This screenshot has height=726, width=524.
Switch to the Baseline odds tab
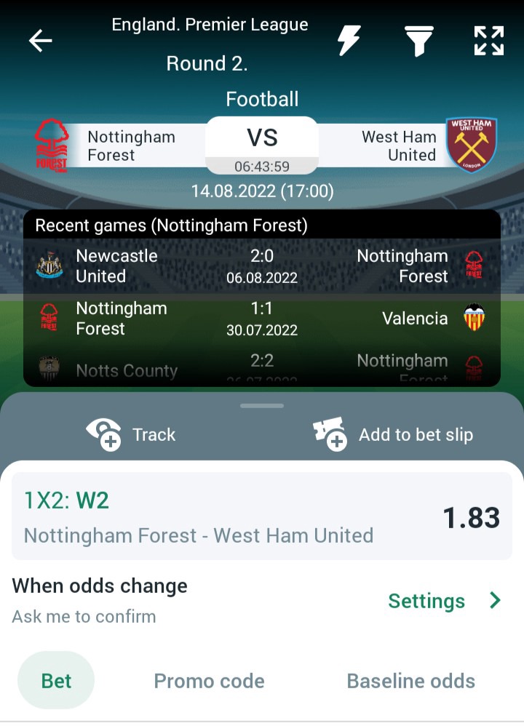point(411,681)
